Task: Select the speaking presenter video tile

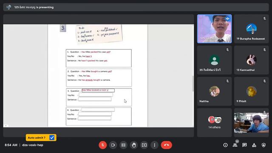Action: 214,29
